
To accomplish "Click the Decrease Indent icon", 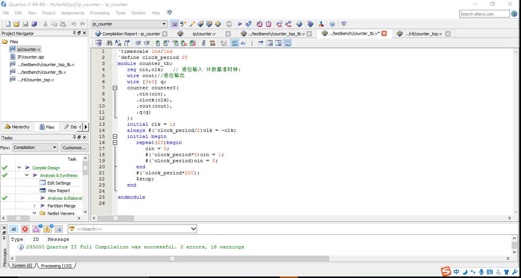I will click(x=146, y=43).
